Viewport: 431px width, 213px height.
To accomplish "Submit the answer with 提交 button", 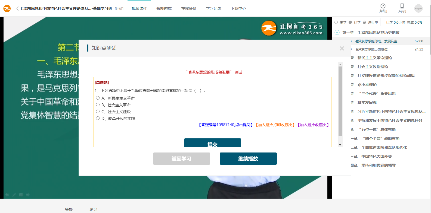I will pyautogui.click(x=212, y=143).
